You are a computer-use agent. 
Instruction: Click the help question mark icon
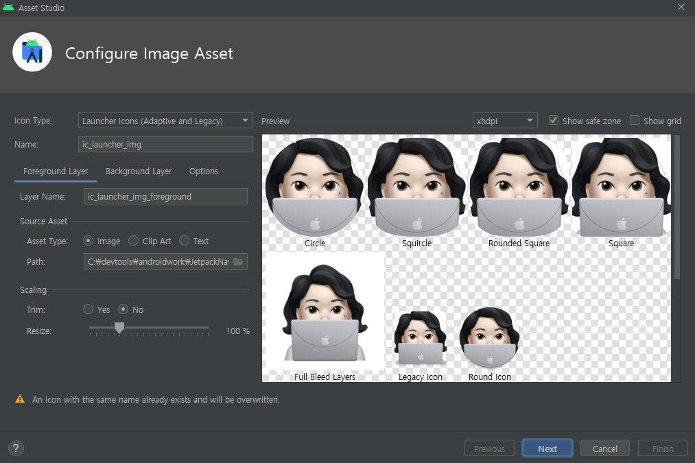tap(16, 449)
